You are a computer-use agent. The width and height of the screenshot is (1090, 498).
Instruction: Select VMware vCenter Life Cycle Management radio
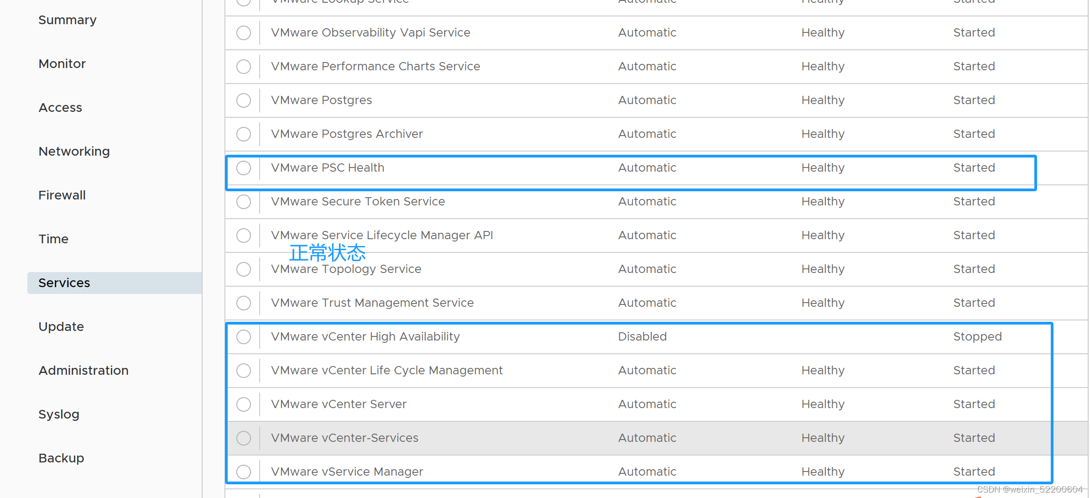click(244, 371)
